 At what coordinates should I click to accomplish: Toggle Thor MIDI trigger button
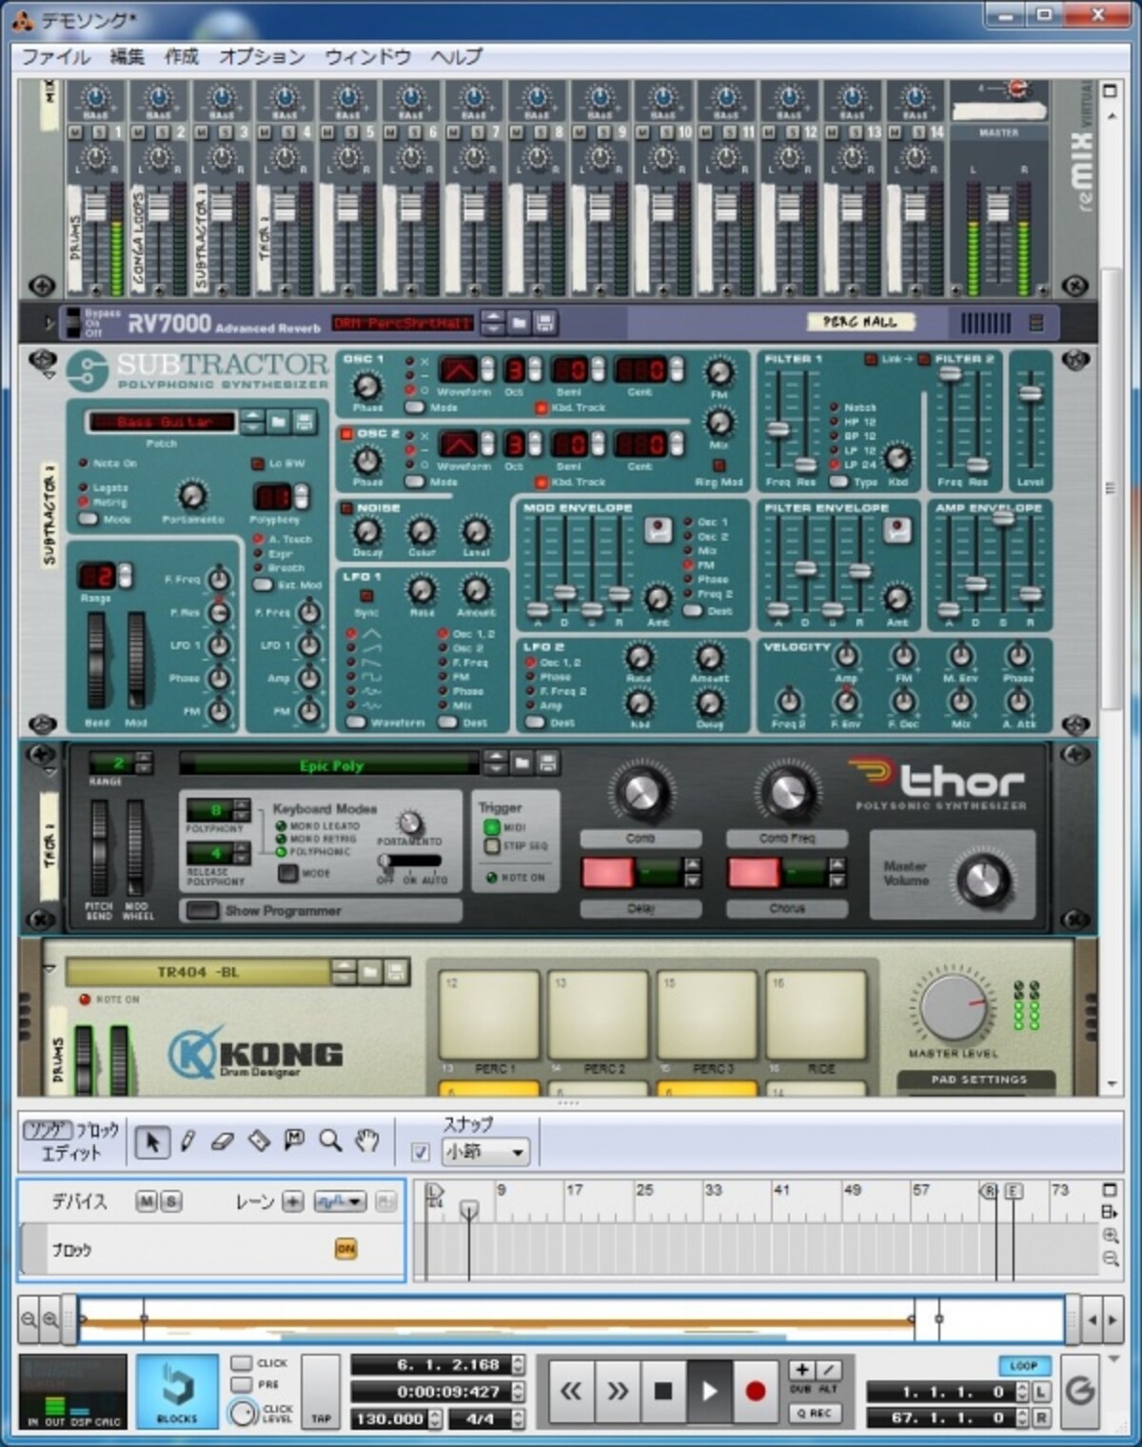491,827
